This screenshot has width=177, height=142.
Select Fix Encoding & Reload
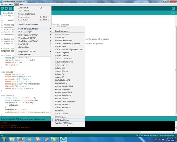pyautogui.click(x=33, y=14)
